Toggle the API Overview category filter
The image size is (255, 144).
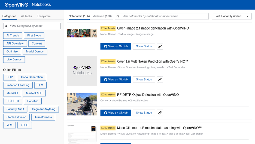(15, 43)
